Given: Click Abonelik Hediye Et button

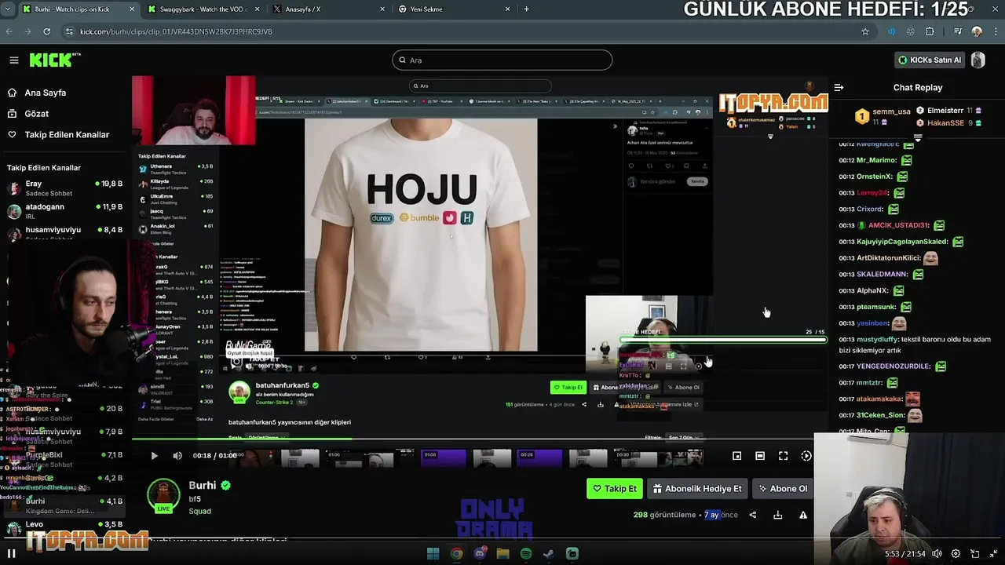Looking at the screenshot, I should [x=697, y=489].
